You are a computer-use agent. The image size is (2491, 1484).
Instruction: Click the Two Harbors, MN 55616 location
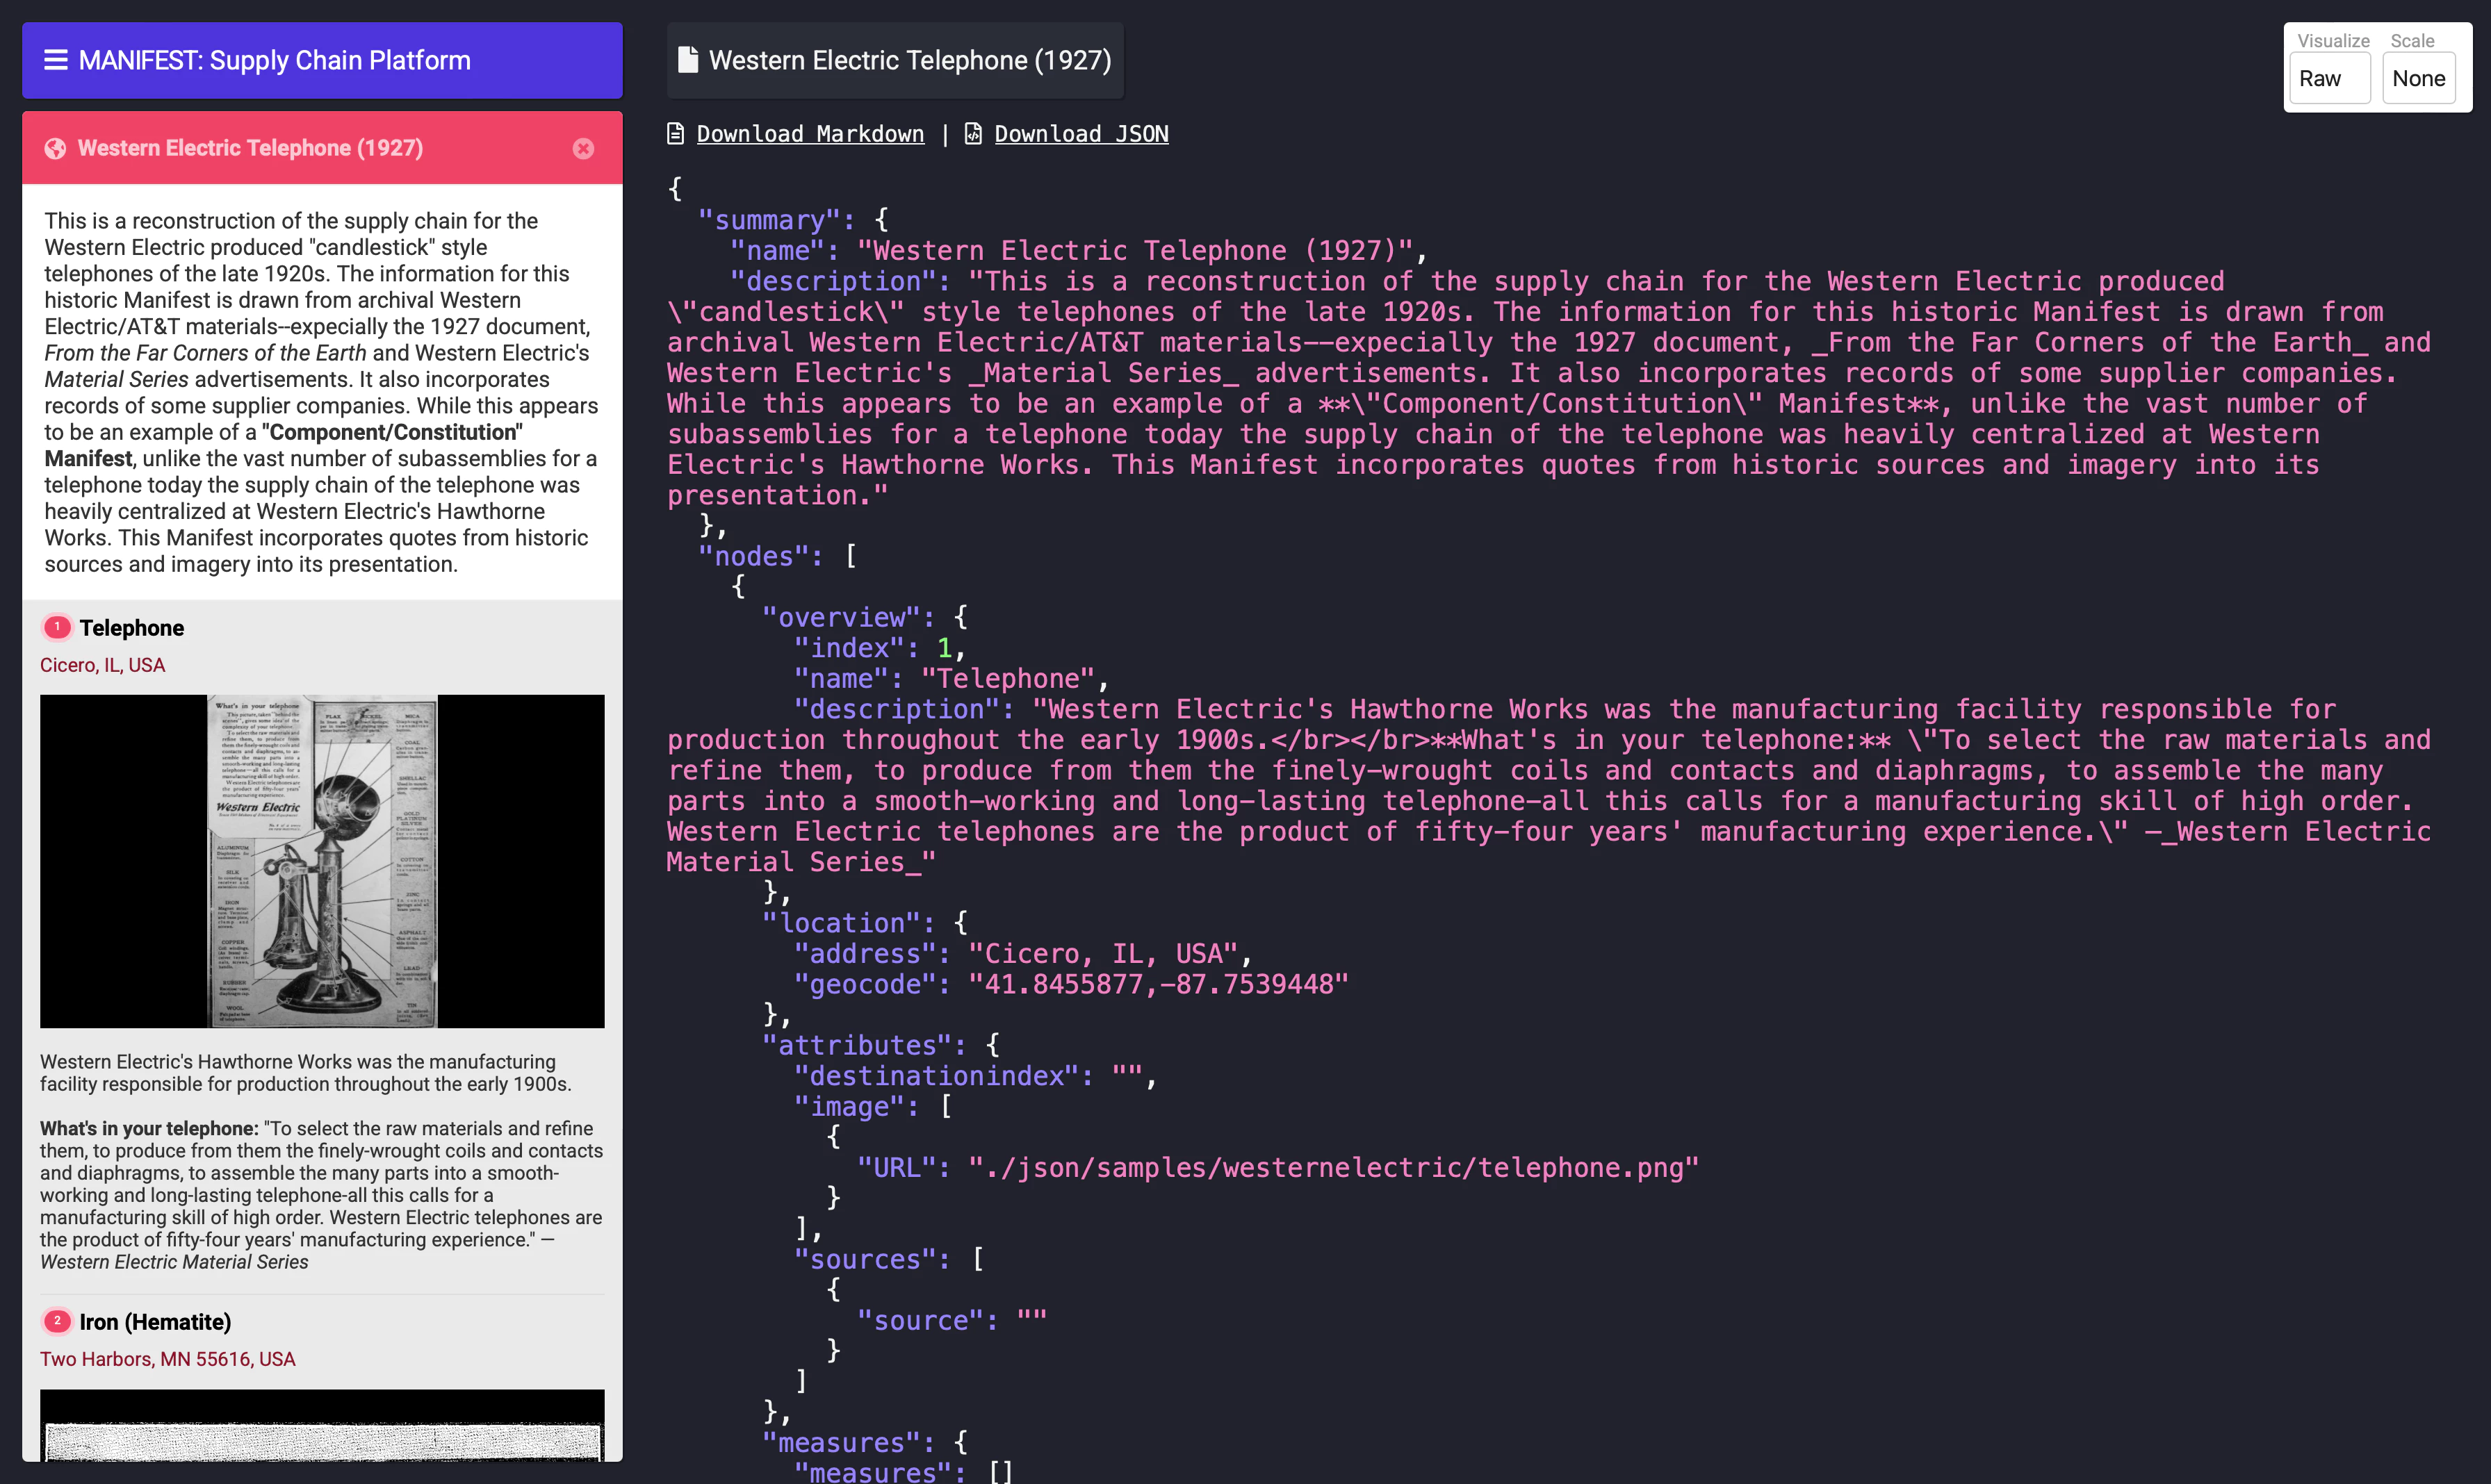tap(168, 1359)
